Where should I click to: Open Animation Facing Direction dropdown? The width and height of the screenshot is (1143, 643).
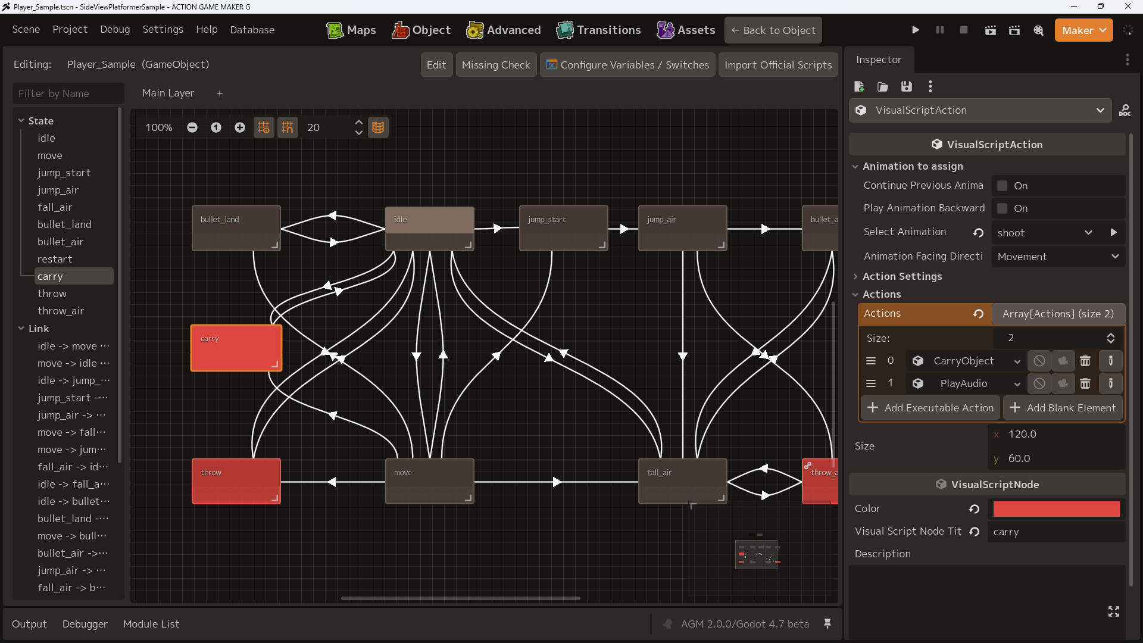1058,257
